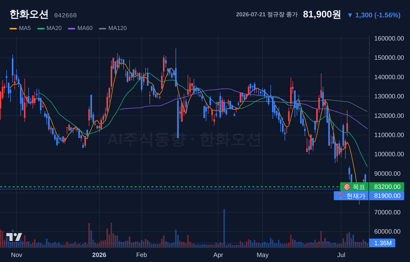Click the 100000.00 price axis label
The width and height of the screenshot is (410, 262).
[389, 154]
